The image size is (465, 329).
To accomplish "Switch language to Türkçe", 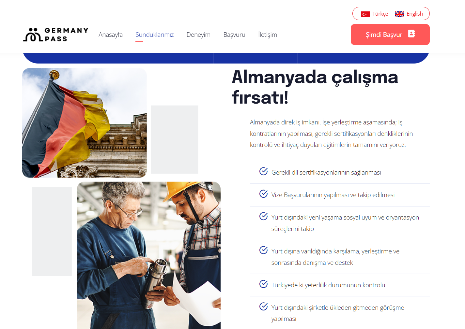I will click(374, 14).
